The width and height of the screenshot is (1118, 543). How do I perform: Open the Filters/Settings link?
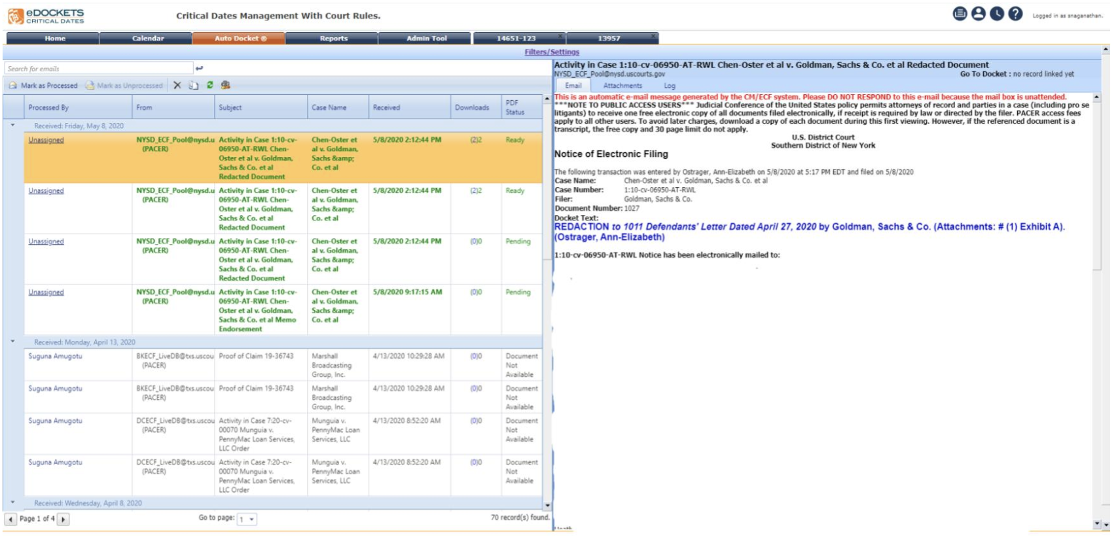point(552,52)
